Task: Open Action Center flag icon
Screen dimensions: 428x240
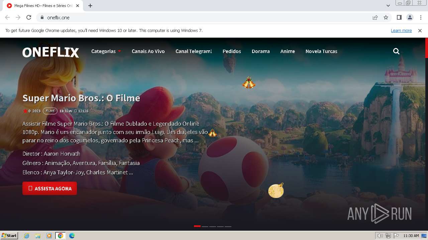Action: pos(396,236)
